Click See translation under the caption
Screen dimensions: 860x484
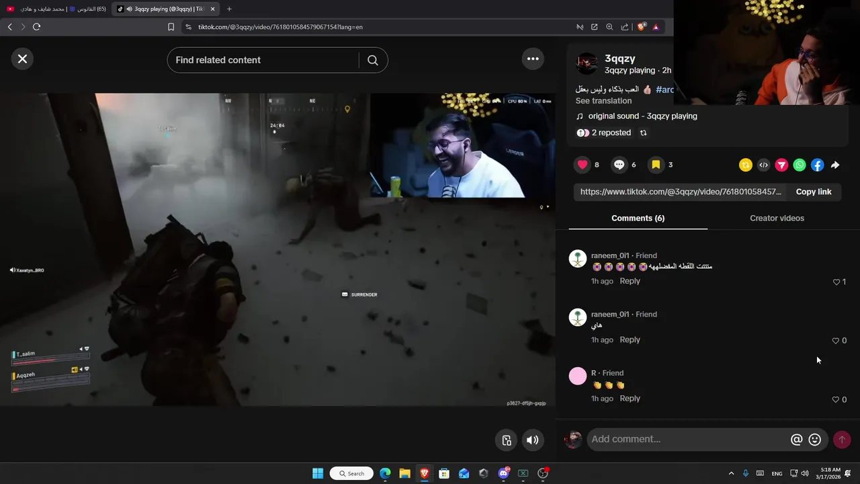click(603, 101)
